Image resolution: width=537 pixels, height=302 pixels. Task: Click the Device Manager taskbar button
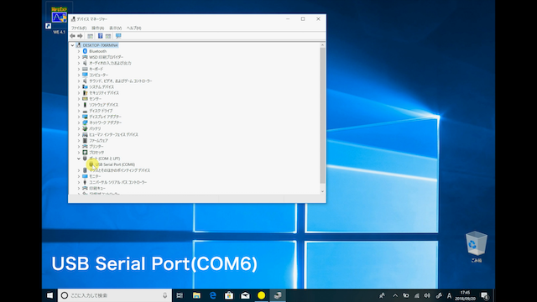[x=278, y=295]
